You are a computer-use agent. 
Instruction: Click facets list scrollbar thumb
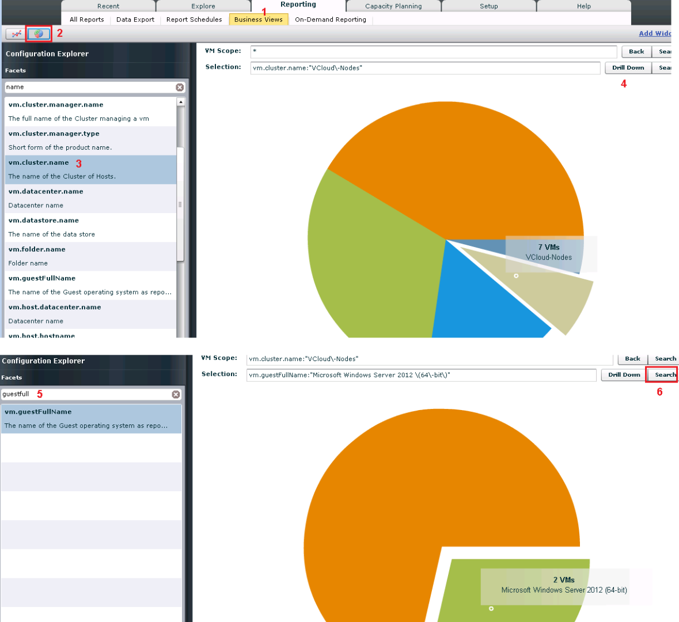click(181, 204)
